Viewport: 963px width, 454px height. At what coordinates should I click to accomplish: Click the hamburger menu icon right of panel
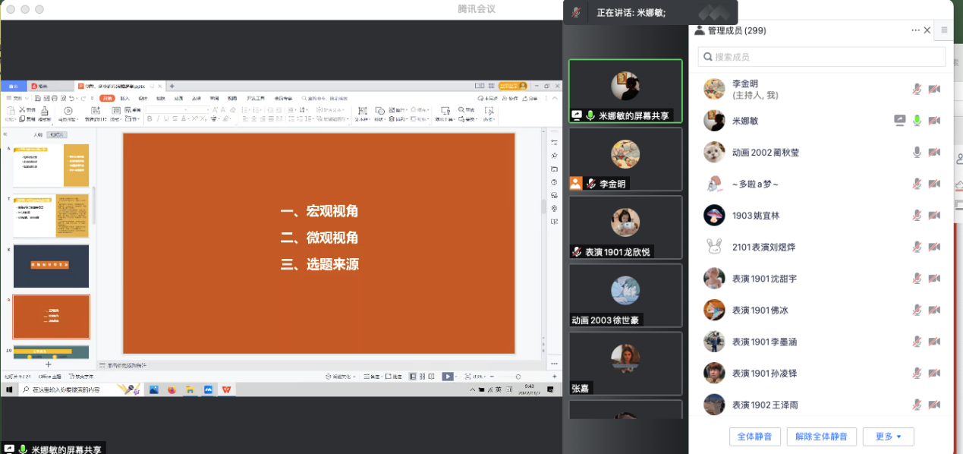click(x=944, y=30)
